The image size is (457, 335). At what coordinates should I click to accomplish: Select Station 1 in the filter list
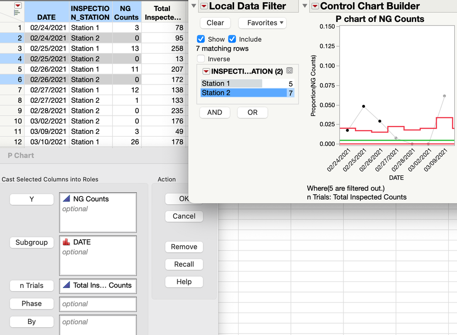231,83
